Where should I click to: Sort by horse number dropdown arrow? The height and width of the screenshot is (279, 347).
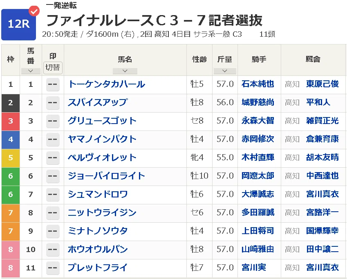(31, 71)
